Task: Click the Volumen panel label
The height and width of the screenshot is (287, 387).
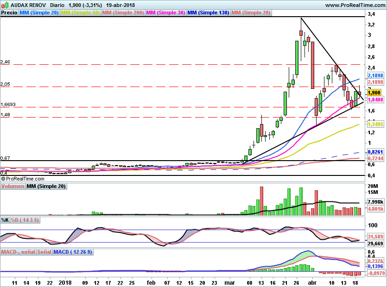Action: click(13, 187)
